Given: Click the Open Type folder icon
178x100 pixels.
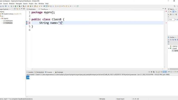Looking at the screenshot, I should 35,6.
